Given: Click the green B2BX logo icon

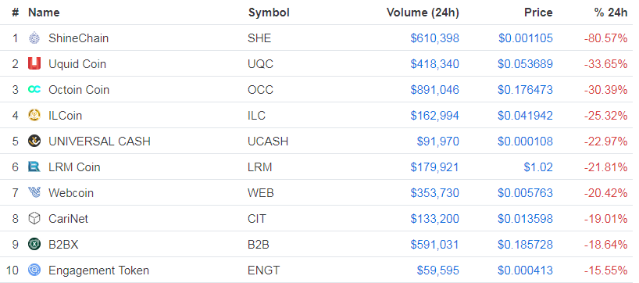Looking at the screenshot, I should pyautogui.click(x=34, y=244).
